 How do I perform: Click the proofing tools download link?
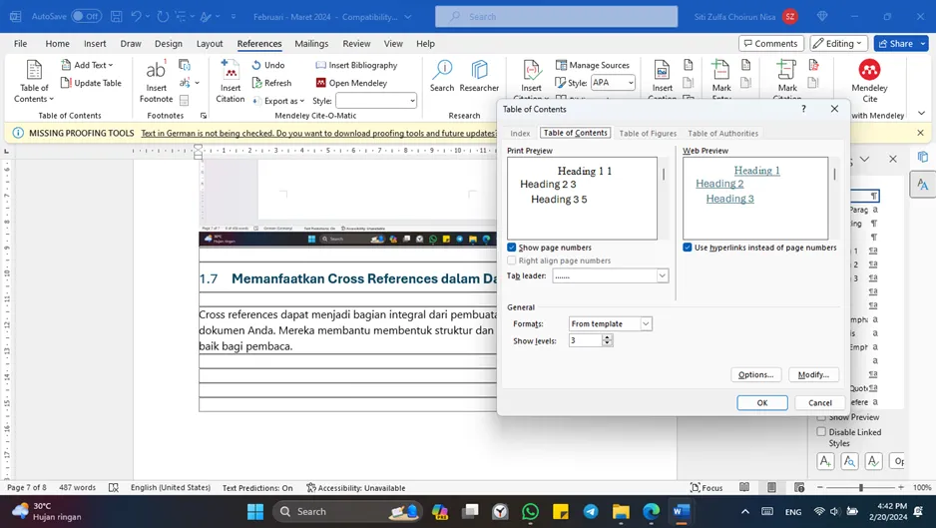click(318, 133)
